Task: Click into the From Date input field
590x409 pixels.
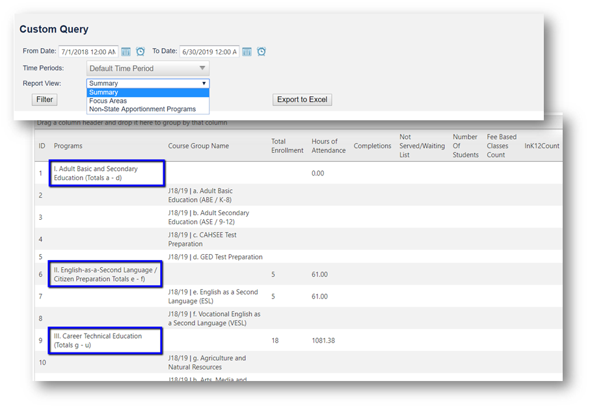Action: pos(88,51)
